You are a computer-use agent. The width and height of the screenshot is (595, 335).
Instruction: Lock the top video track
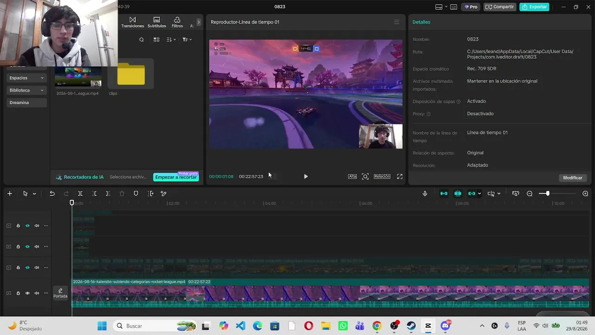pos(18,226)
